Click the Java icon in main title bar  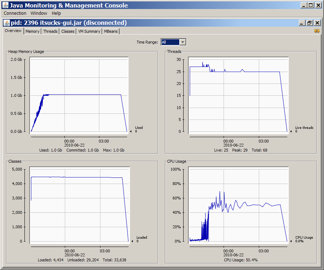click(x=5, y=5)
